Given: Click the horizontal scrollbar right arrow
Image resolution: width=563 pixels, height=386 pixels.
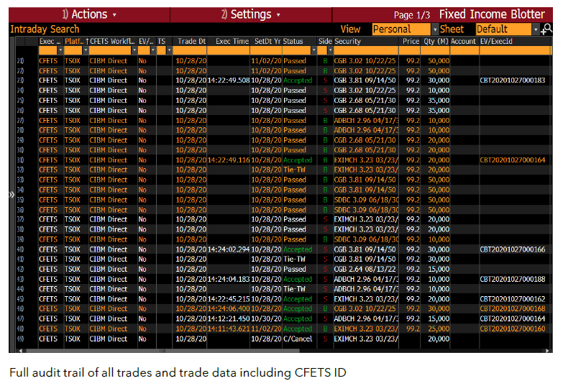Looking at the screenshot, I should 547,351.
